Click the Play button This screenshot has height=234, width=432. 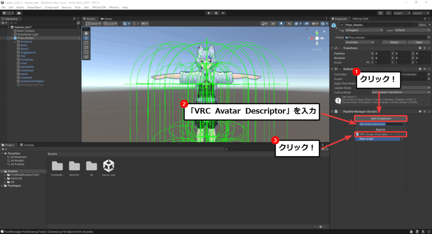coord(209,13)
